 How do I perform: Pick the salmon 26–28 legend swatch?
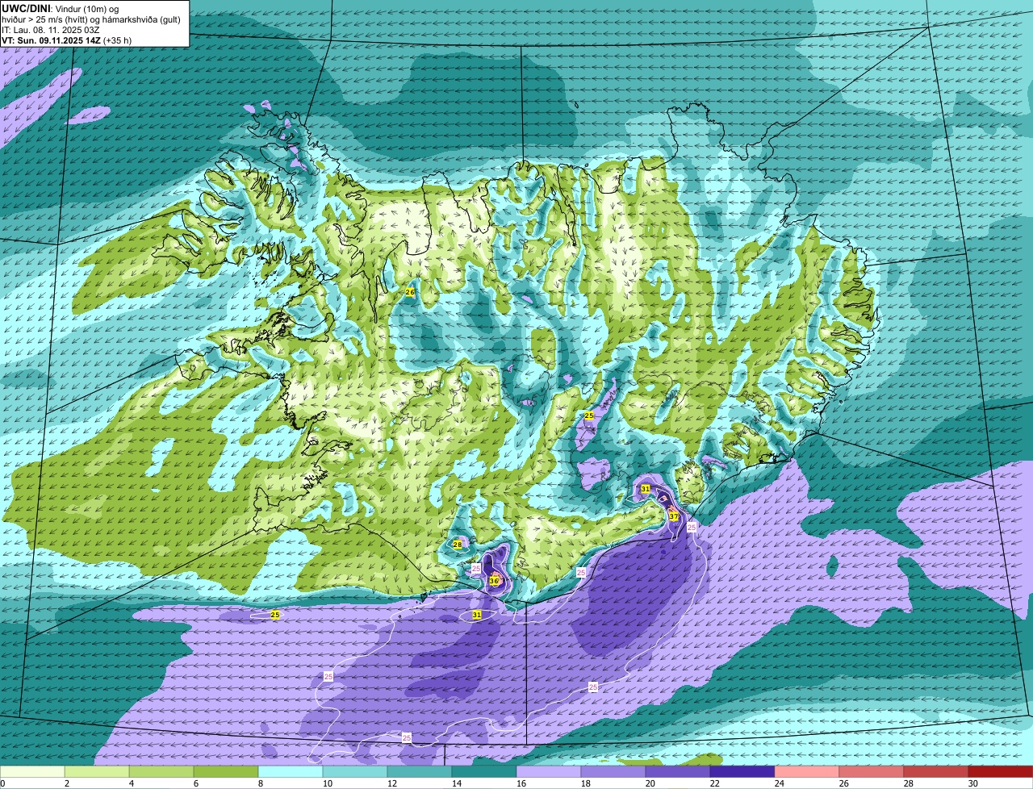pos(872,772)
